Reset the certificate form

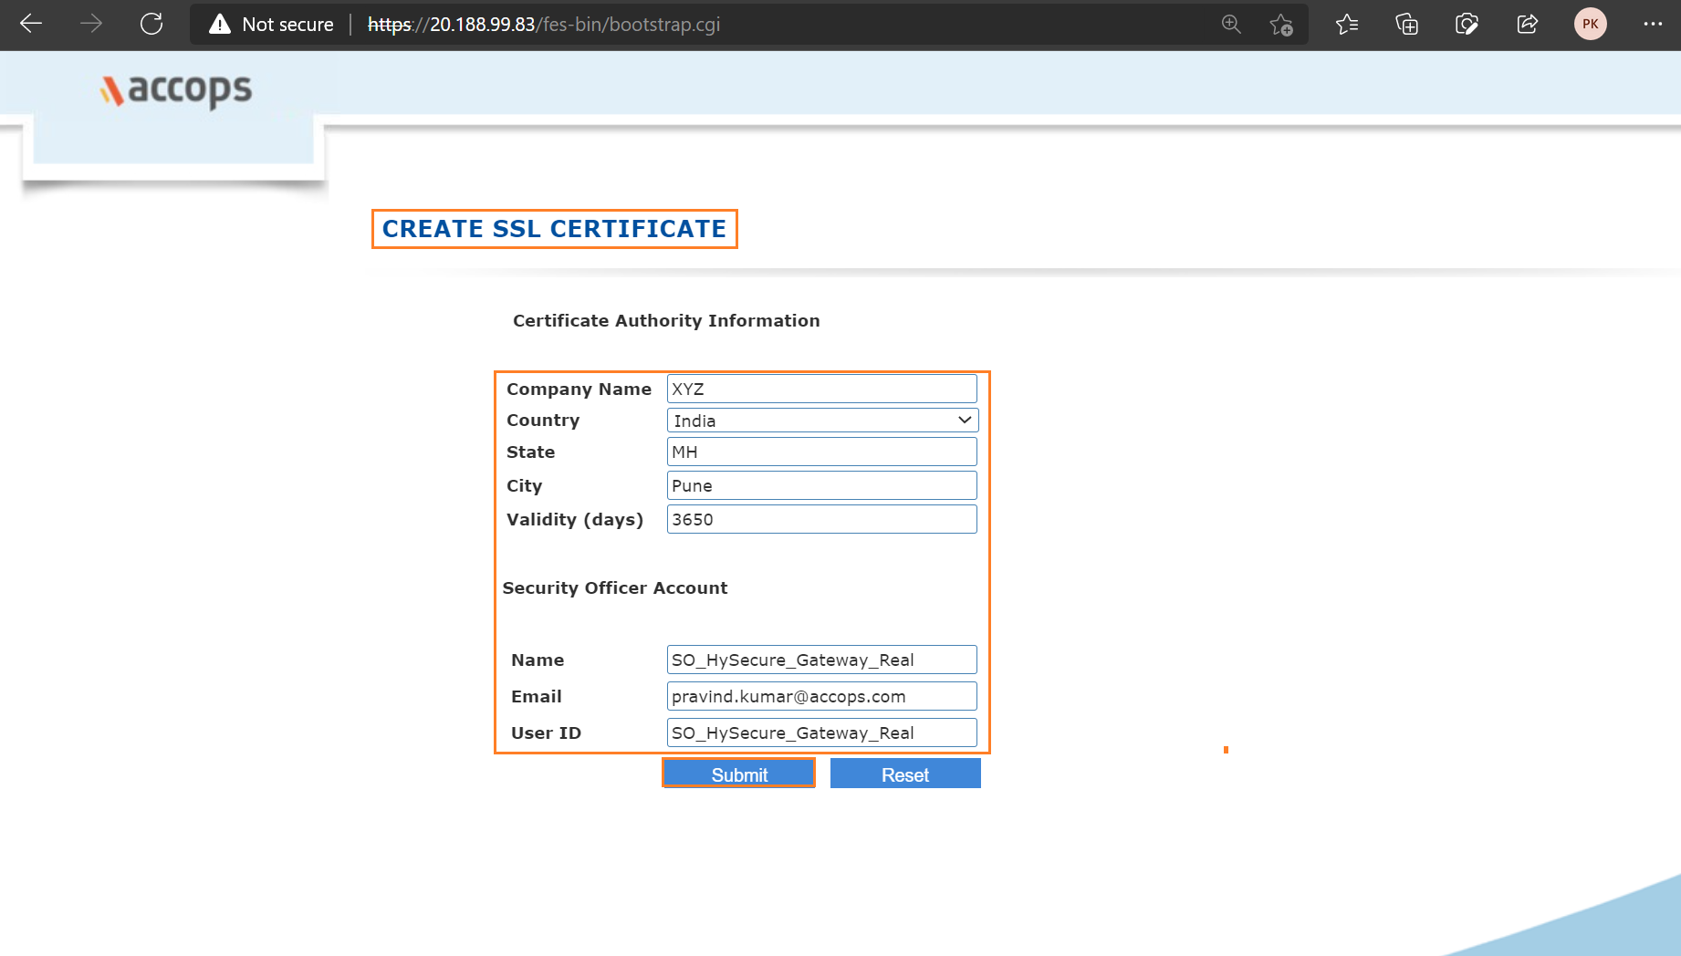[x=905, y=774]
